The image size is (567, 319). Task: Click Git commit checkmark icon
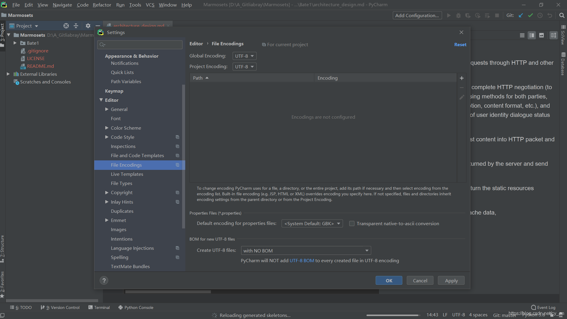coord(530,15)
